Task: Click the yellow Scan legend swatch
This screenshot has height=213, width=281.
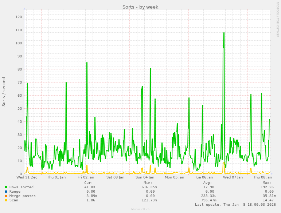Action: pos(6,200)
